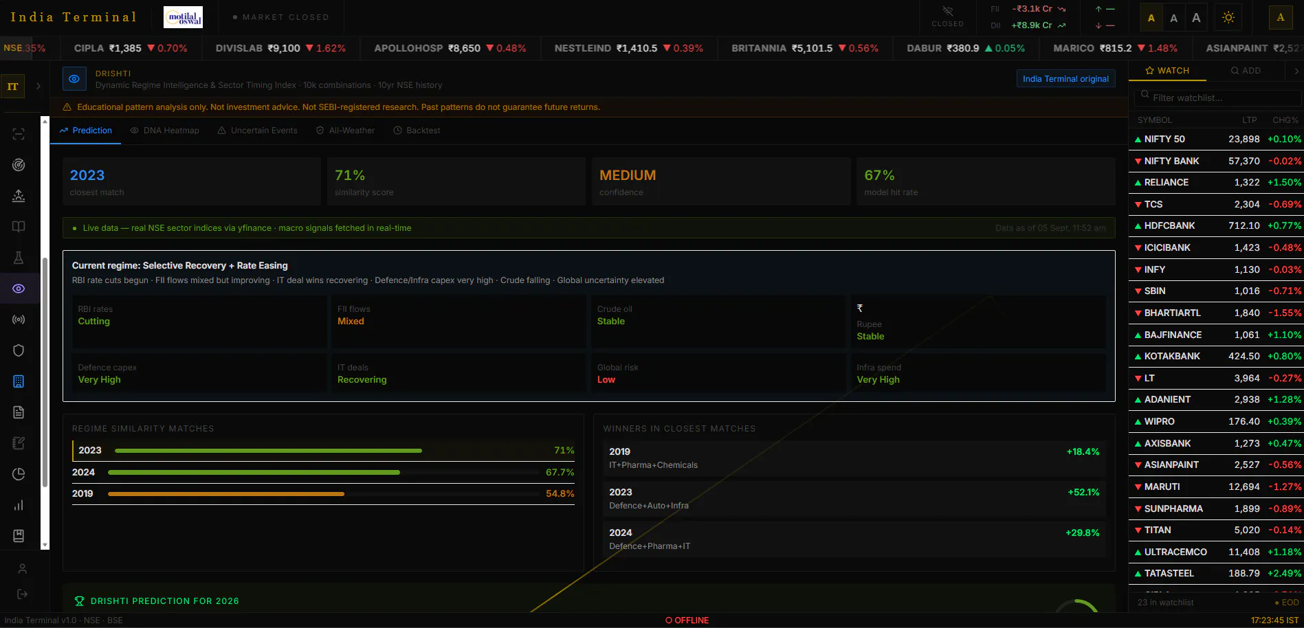The image size is (1304, 628).
Task: Select the WATCH tab in watchlist panel
Action: [1167, 71]
